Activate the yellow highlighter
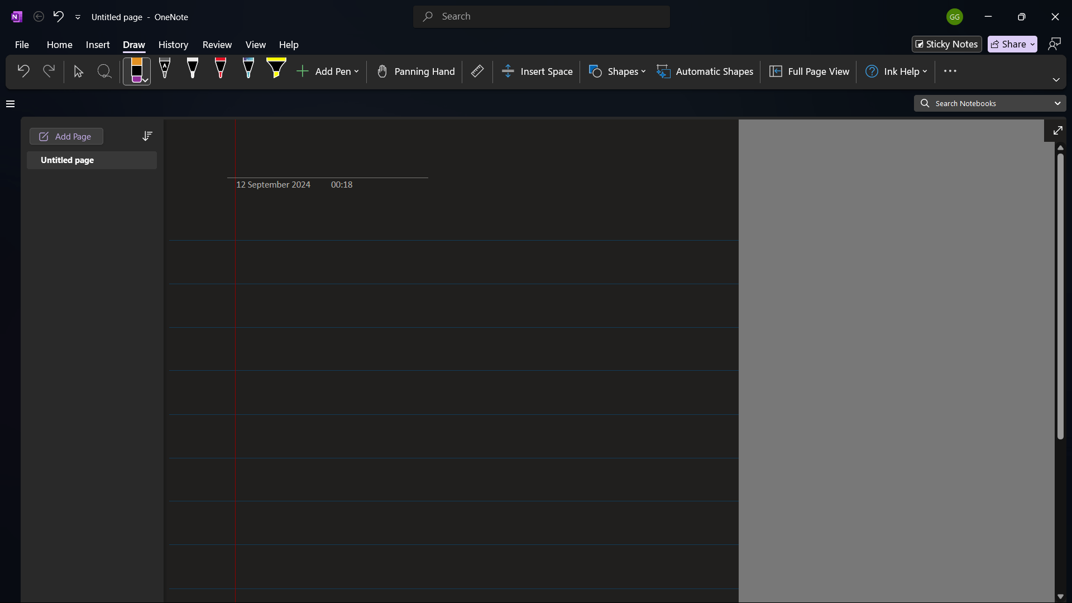The image size is (1072, 603). click(277, 70)
